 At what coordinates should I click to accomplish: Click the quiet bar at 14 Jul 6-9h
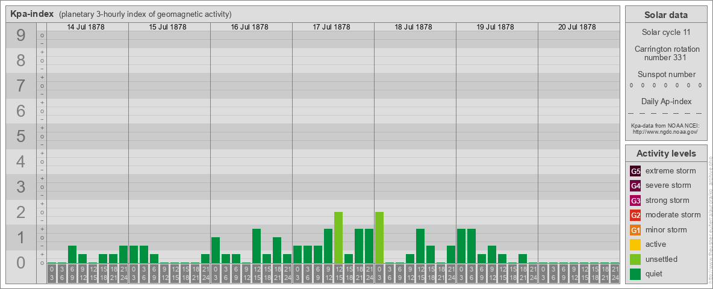click(72, 255)
